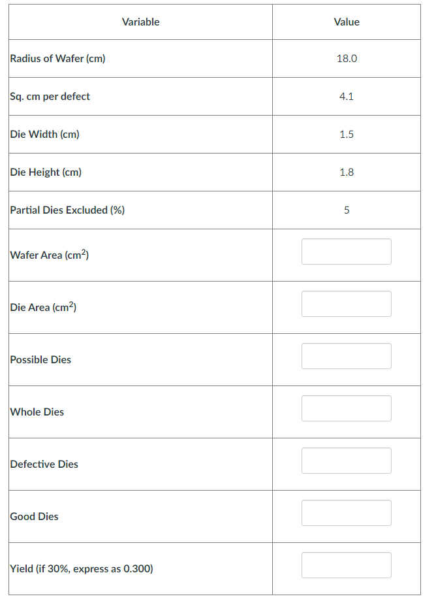The image size is (436, 605).
Task: Click the Sq. cm per defect label
Action: (50, 97)
